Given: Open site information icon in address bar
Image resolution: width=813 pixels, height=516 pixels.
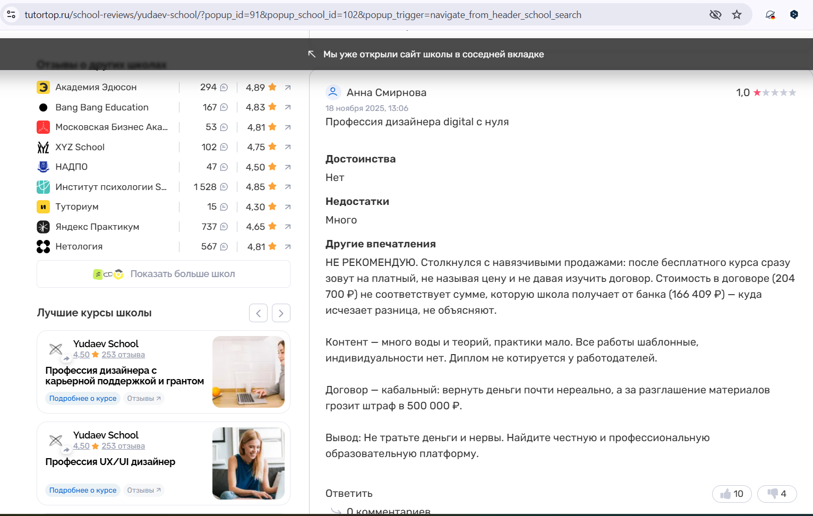Looking at the screenshot, I should (11, 15).
